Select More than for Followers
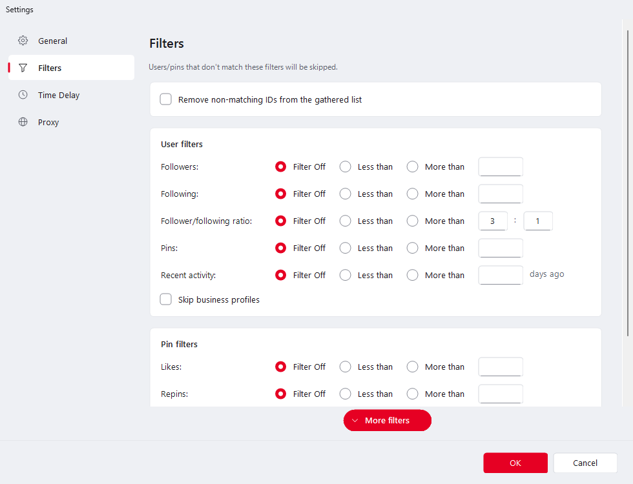The image size is (633, 484). 412,166
